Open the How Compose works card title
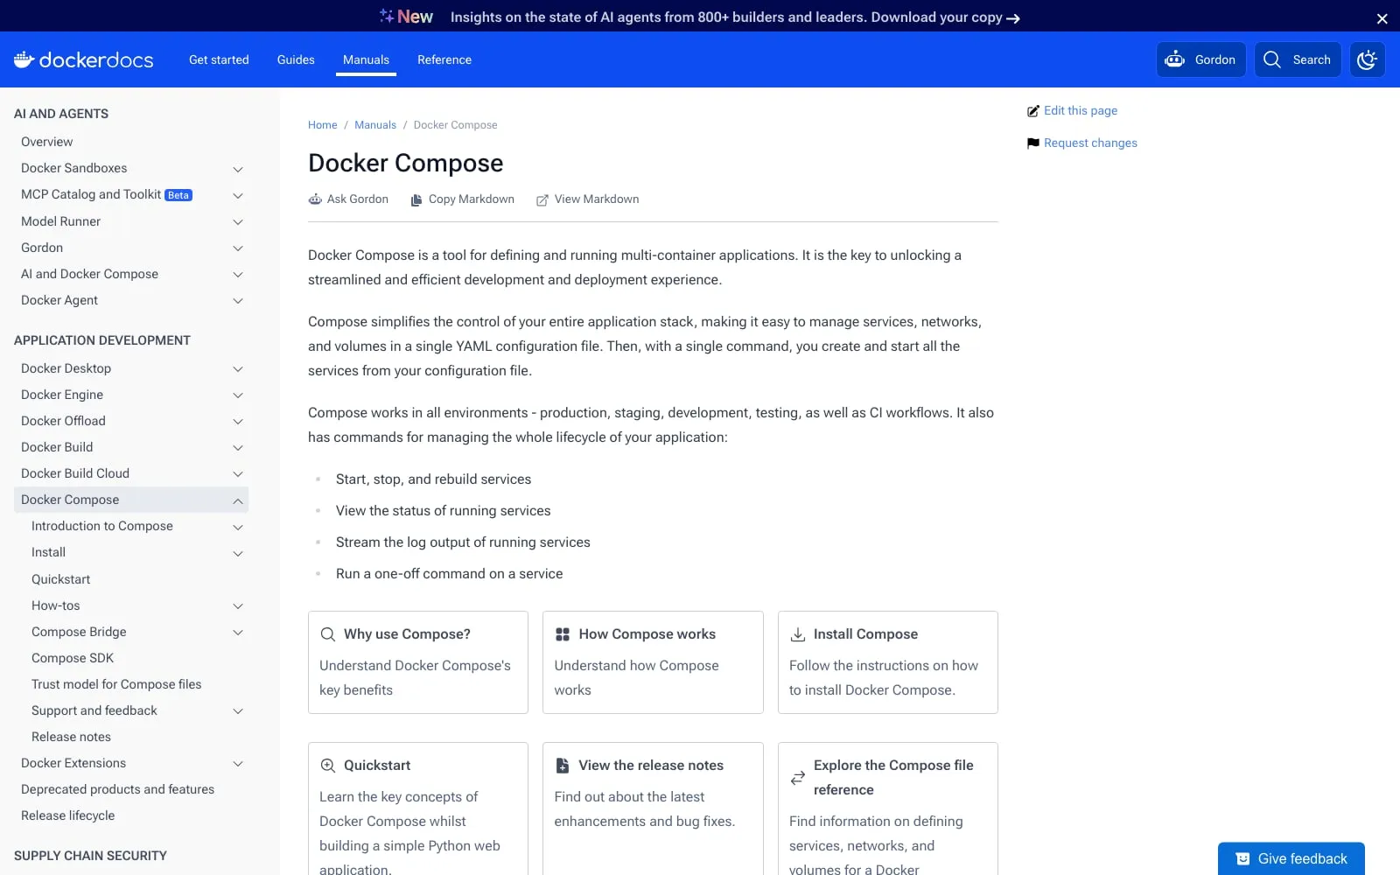The height and width of the screenshot is (875, 1400). 647,634
